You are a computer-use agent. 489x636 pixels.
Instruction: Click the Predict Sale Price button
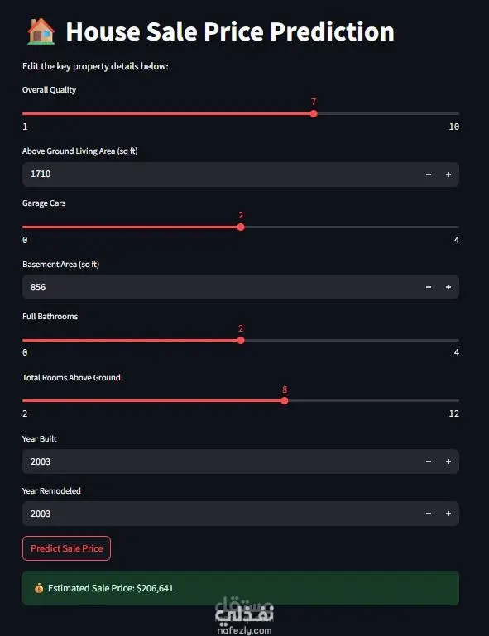point(66,548)
